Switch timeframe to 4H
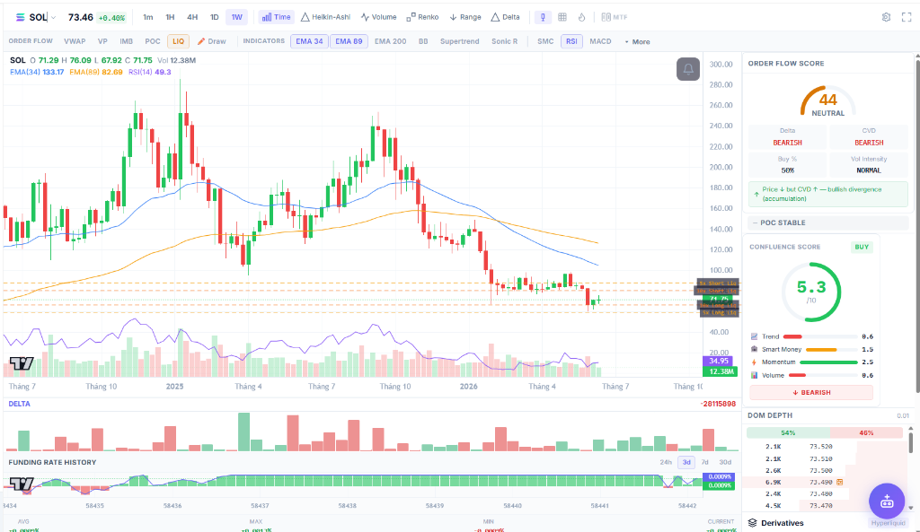920x532 pixels. (x=192, y=17)
